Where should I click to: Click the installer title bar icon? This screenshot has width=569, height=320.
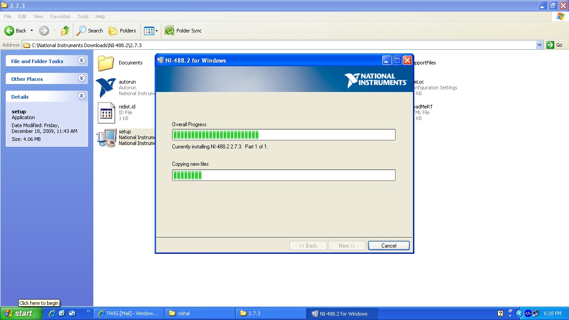pyautogui.click(x=161, y=60)
